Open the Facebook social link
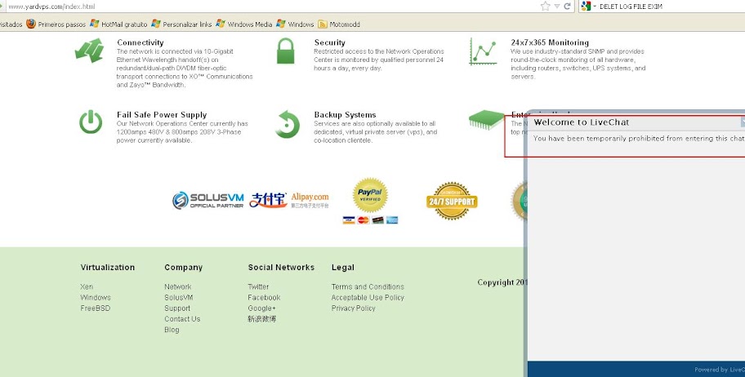This screenshot has width=745, height=377. click(x=264, y=297)
